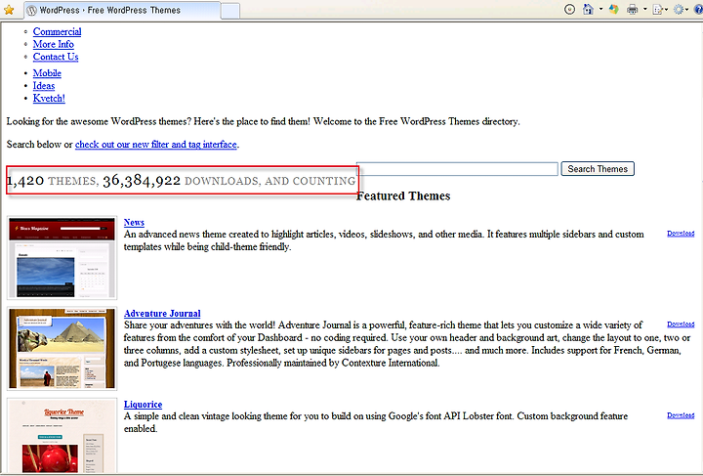Click the Search Themes button
703x476 pixels.
tap(598, 169)
